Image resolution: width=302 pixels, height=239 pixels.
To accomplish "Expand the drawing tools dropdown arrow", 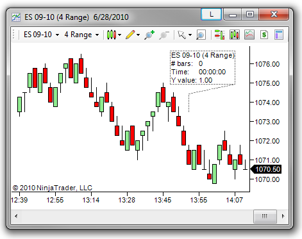I will click(x=138, y=35).
